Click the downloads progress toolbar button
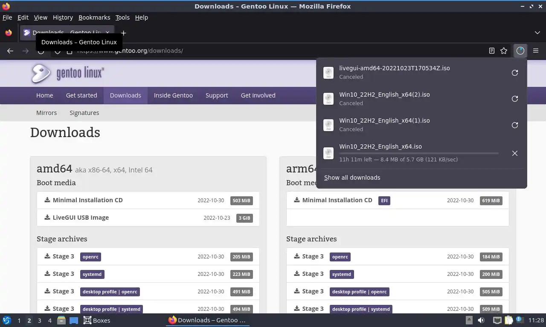The image size is (546, 327). point(520,51)
